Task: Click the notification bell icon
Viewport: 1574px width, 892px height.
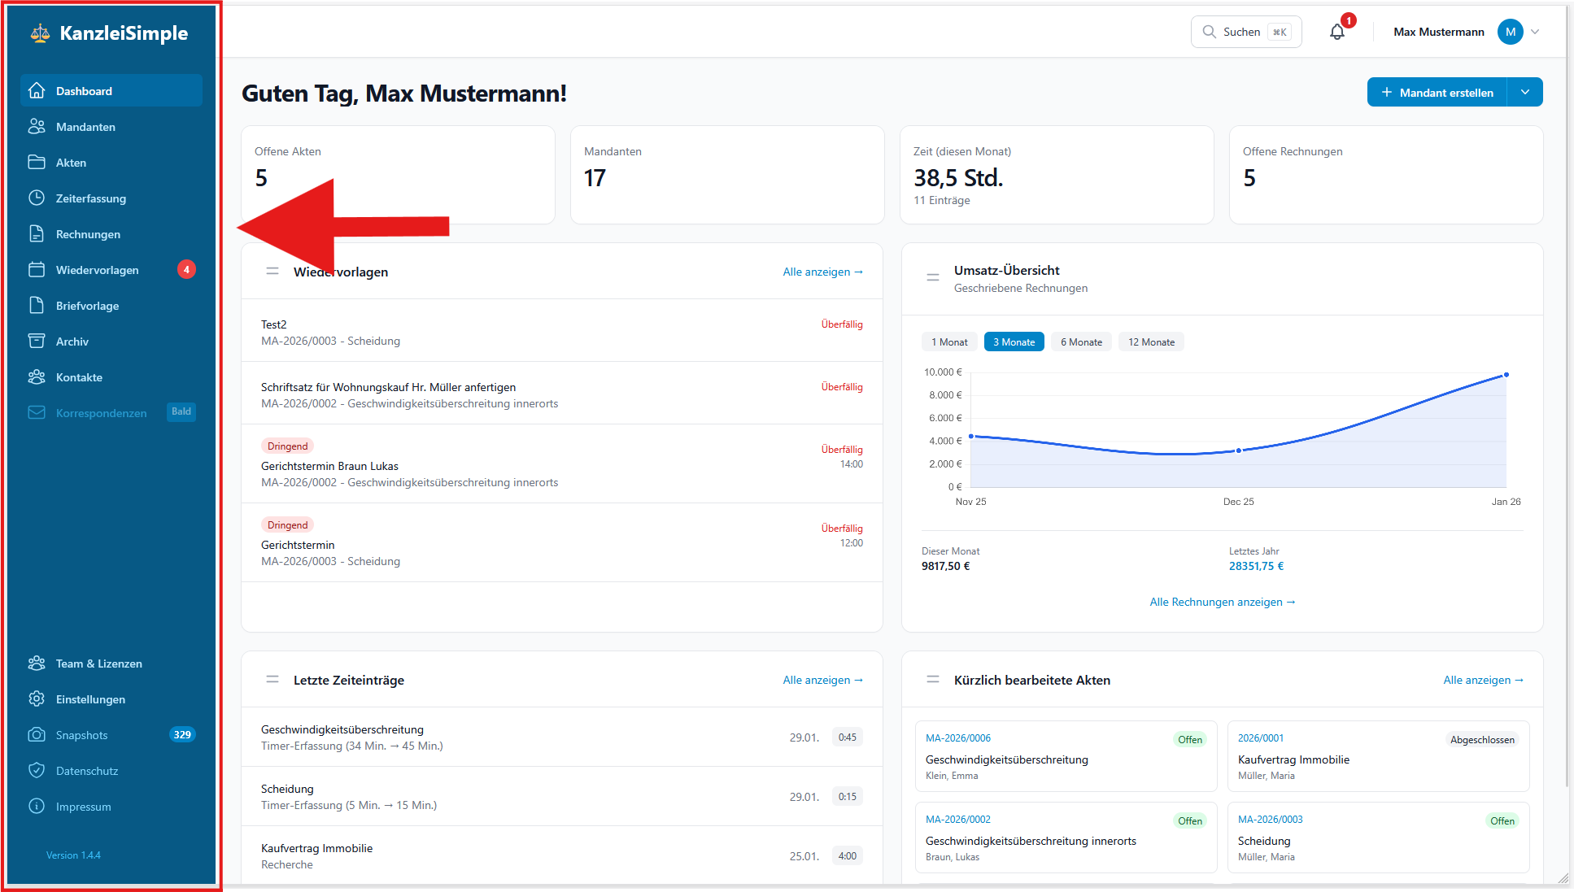Action: pos(1336,32)
